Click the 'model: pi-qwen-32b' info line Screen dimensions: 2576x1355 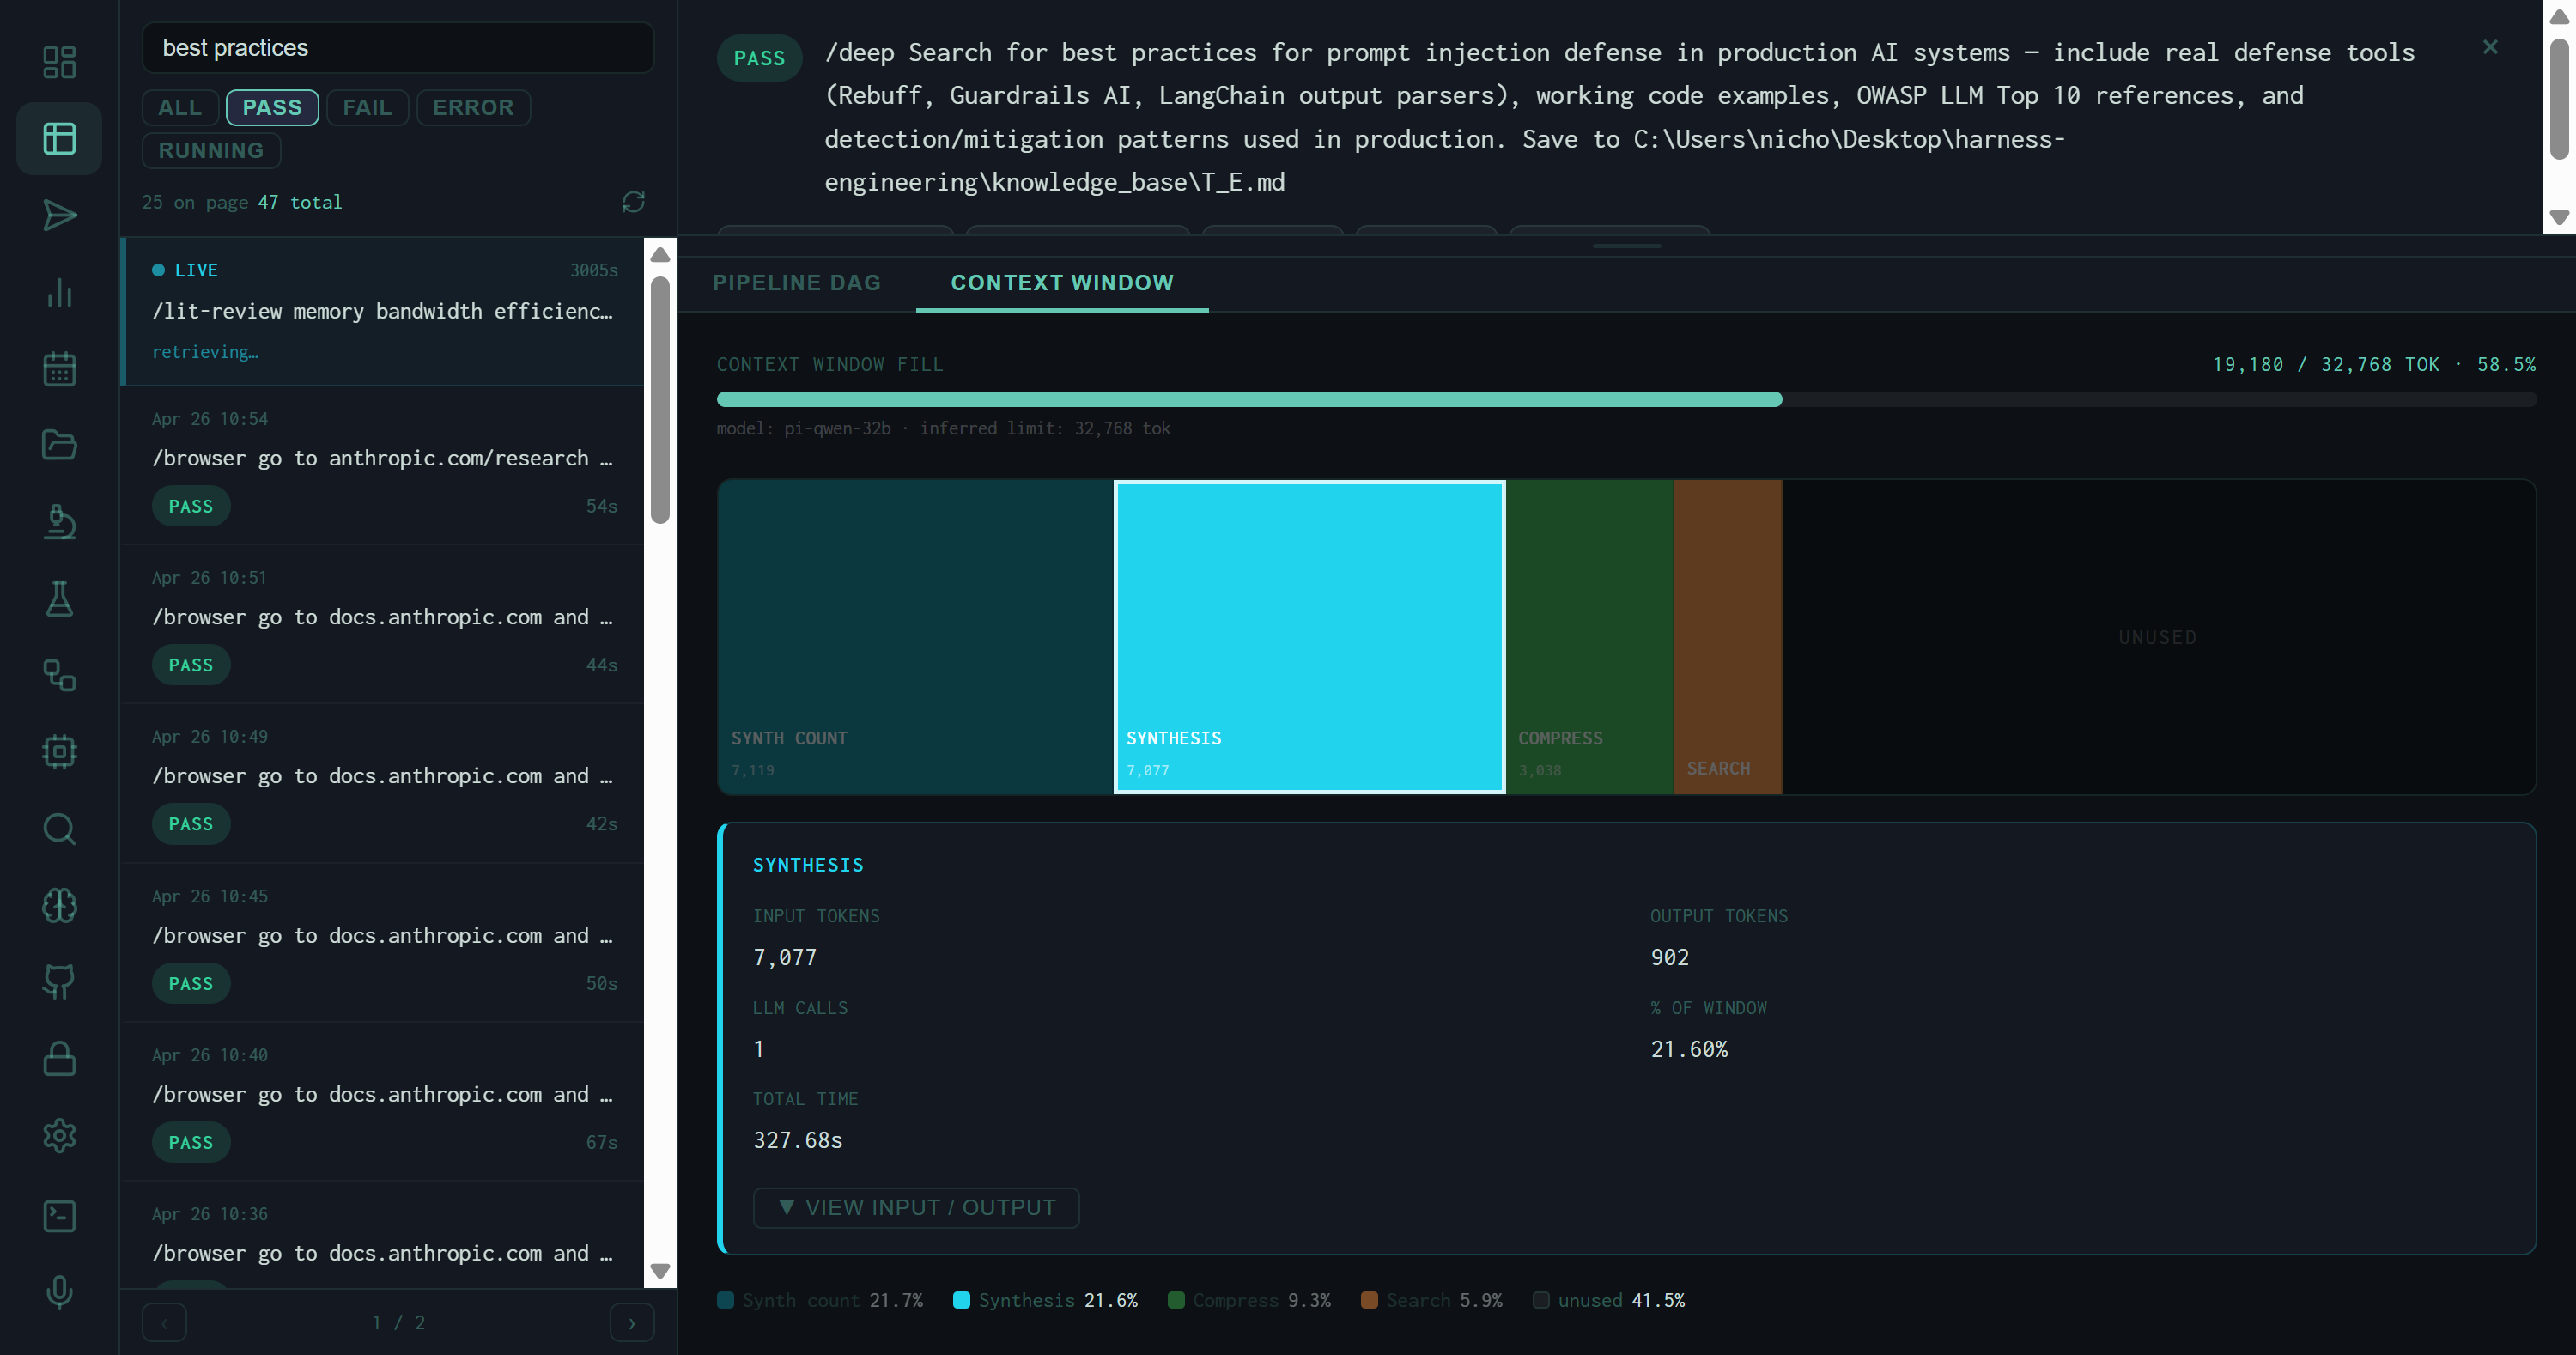pyautogui.click(x=942, y=428)
